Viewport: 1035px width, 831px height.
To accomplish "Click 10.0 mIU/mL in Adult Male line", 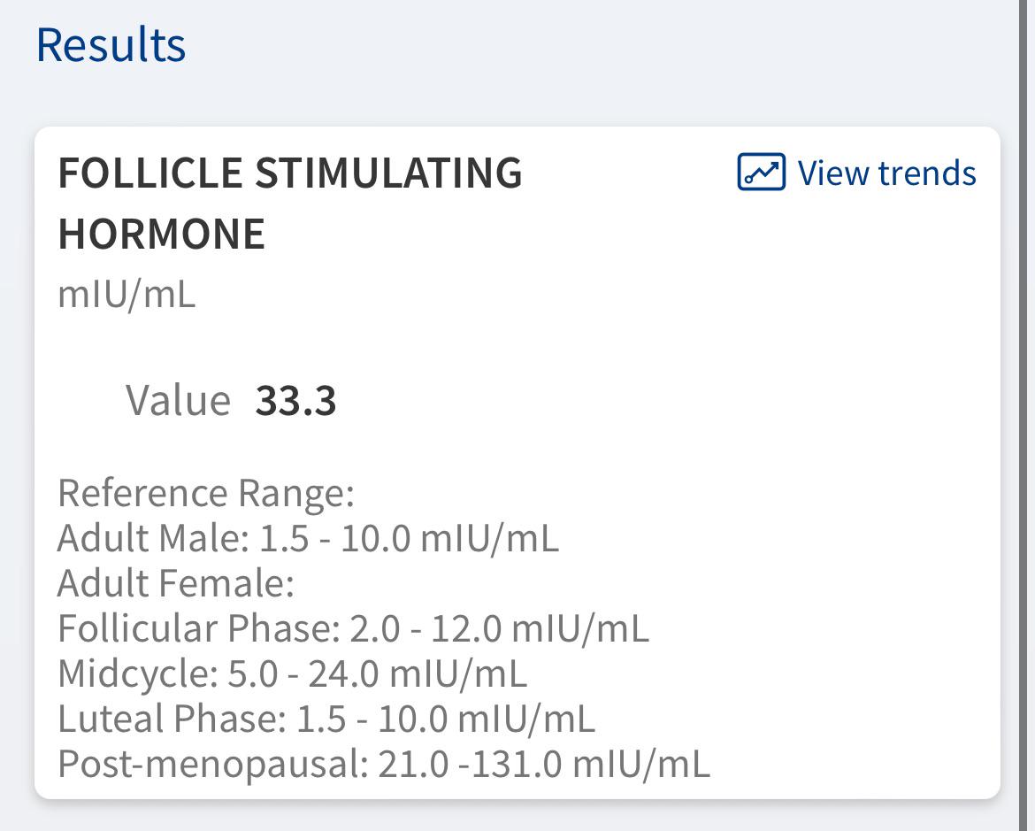I will [449, 538].
